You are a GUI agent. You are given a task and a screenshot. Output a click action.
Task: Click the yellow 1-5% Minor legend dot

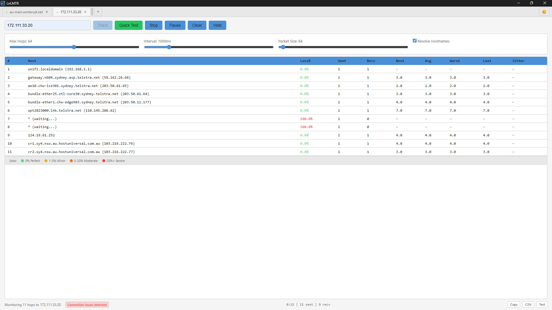[46, 161]
